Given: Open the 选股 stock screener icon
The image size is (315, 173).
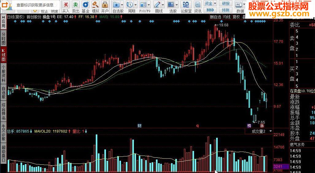Looking at the screenshot, I should 171,4.
